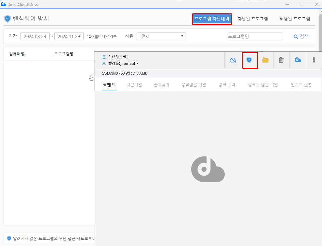Click the search magnifier icon
Image resolution: width=322 pixels, height=246 pixels.
tap(296, 36)
